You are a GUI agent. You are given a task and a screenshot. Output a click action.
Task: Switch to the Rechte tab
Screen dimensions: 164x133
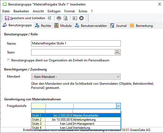point(43,26)
